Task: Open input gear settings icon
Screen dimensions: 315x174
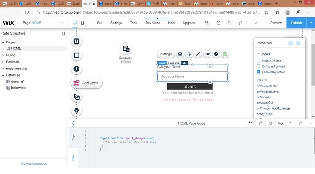Action: pos(180,54)
